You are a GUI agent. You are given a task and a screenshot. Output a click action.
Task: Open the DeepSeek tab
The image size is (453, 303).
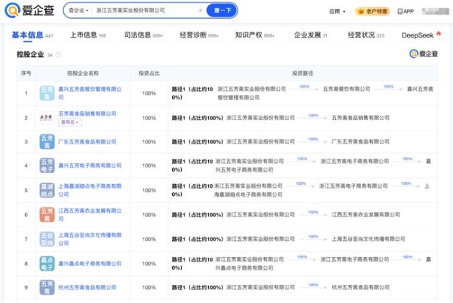(x=421, y=35)
